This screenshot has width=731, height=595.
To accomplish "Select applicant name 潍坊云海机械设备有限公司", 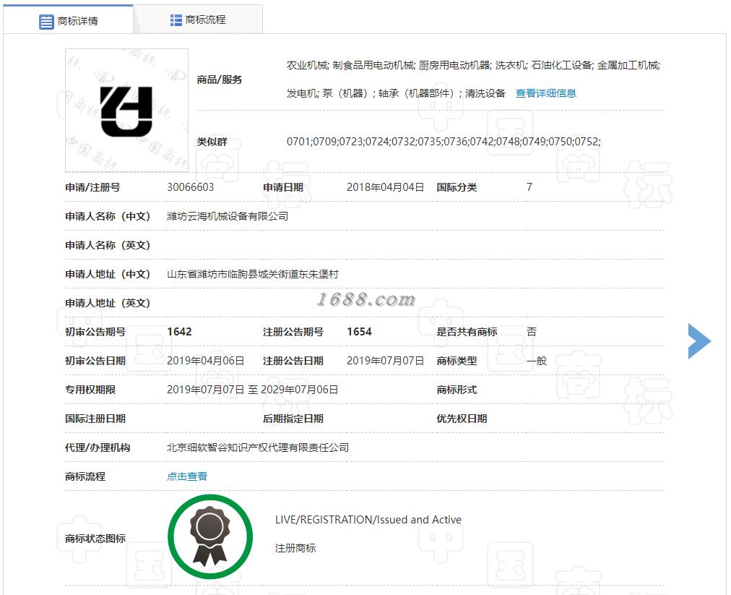I will coord(228,216).
